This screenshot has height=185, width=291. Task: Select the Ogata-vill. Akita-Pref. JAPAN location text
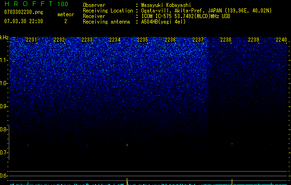point(206,11)
